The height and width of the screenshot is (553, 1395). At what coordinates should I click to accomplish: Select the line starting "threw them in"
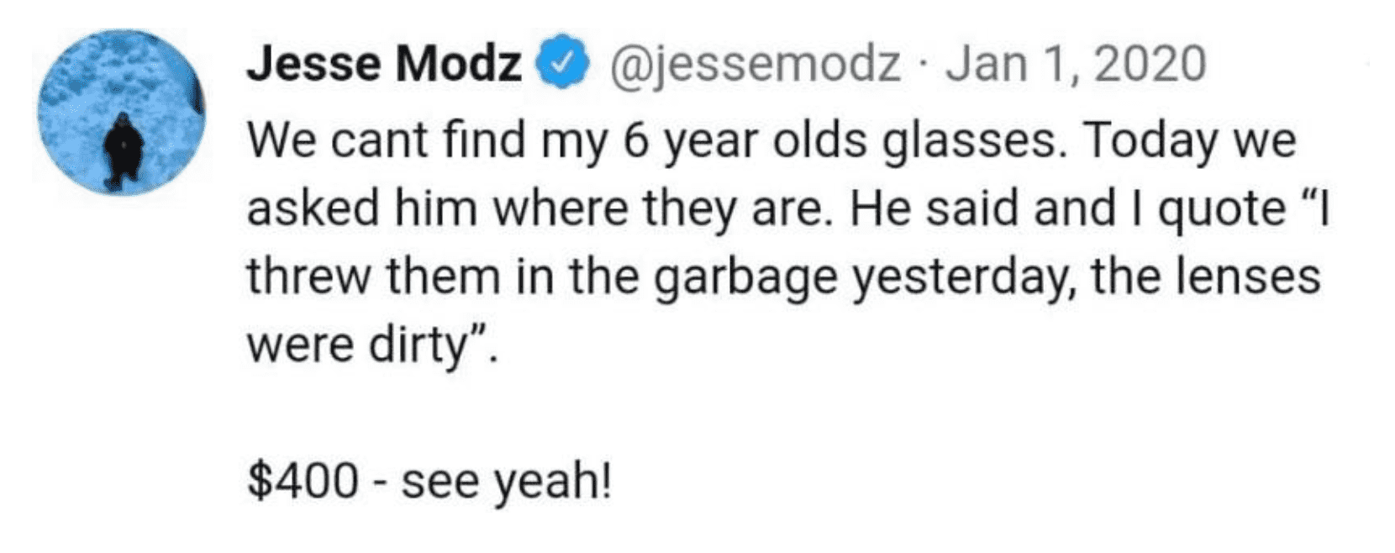coord(783,277)
